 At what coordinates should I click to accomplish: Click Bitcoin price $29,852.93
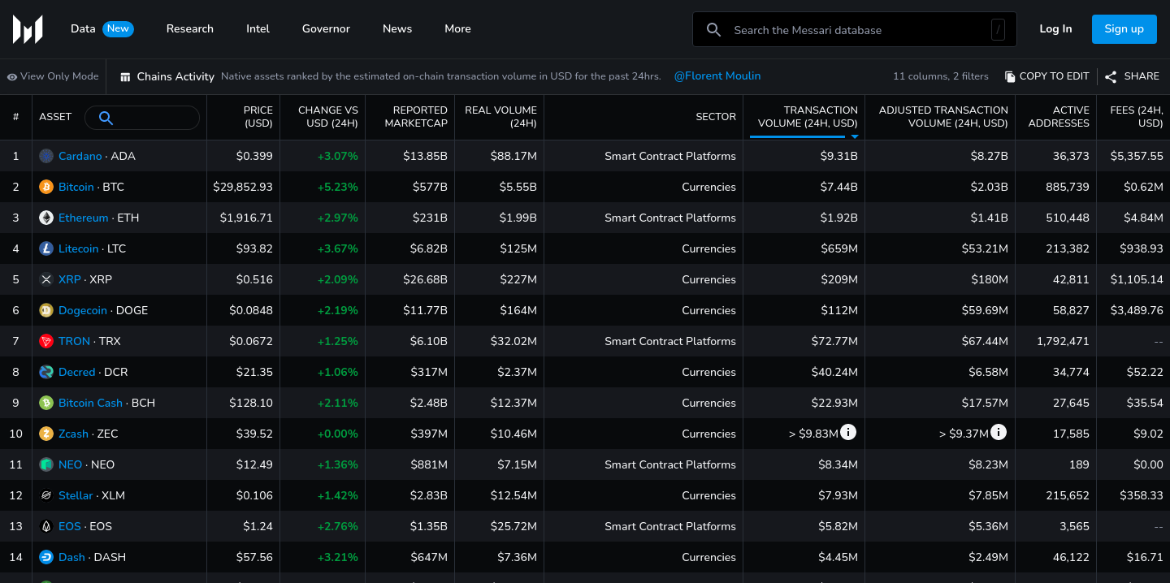point(243,187)
